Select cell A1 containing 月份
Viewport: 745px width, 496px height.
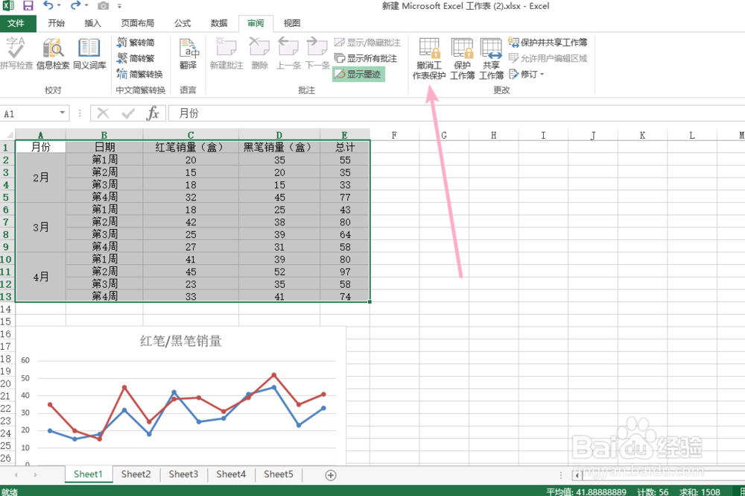[40, 147]
